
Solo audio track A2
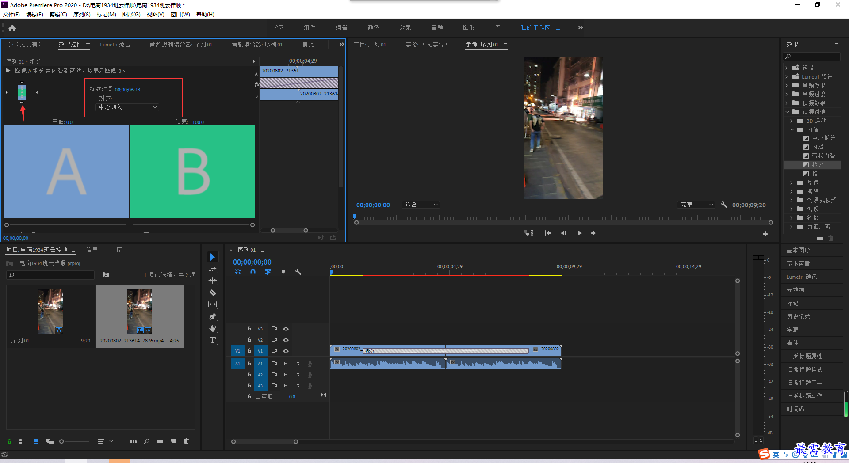click(298, 375)
